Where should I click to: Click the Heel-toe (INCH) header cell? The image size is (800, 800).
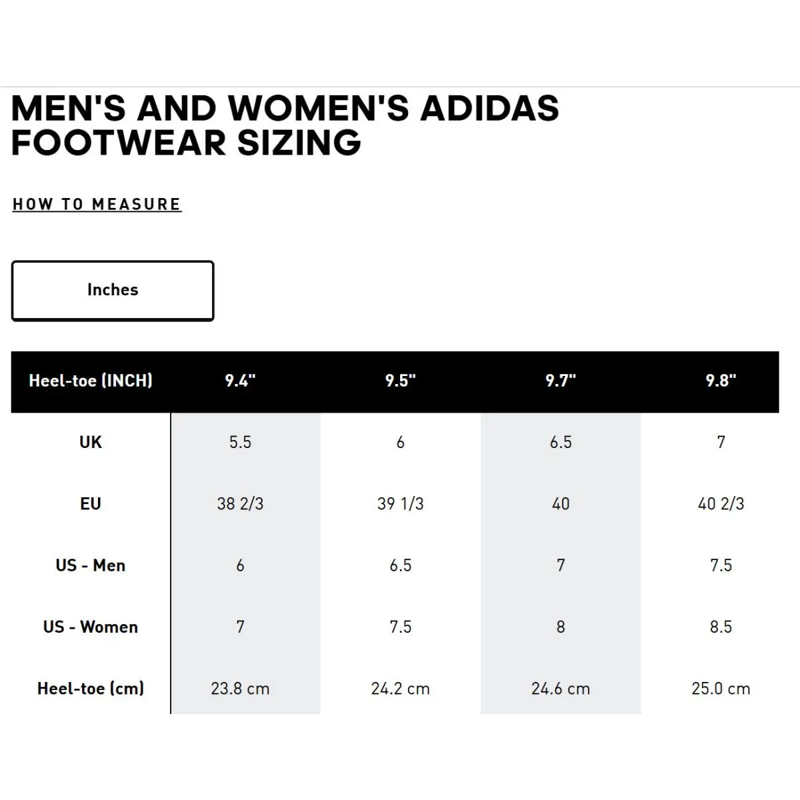tap(91, 381)
